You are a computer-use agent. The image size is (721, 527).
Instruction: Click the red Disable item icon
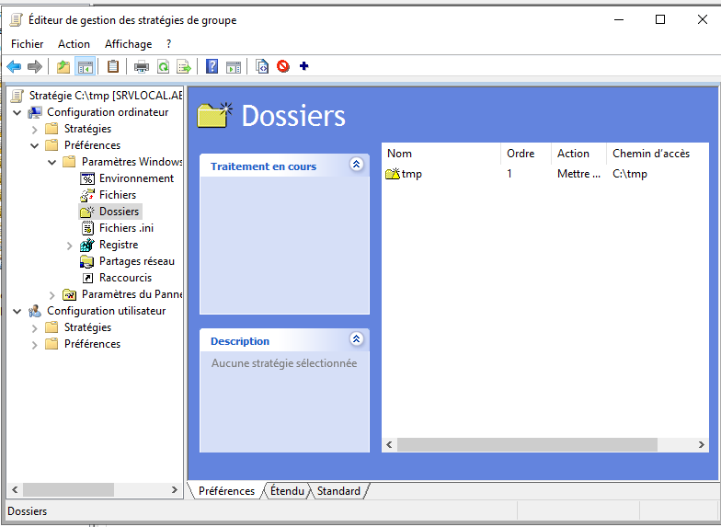(283, 66)
